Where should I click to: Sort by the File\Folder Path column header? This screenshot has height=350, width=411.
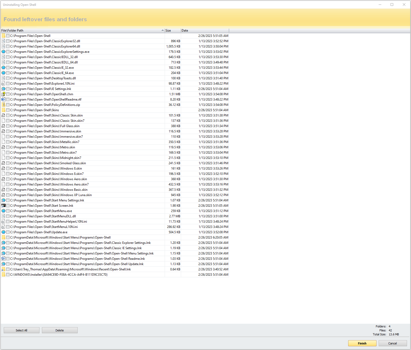tap(83, 31)
